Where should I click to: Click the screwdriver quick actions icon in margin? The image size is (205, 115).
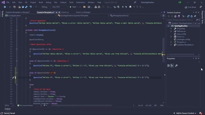[x=13, y=77]
